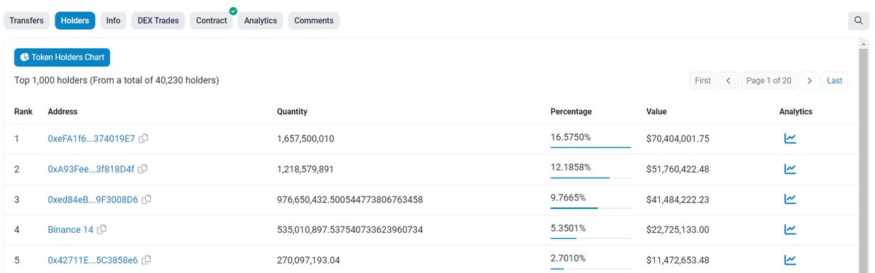875x273 pixels.
Task: Copy address 0xeFA1f6...374019E7
Action: [144, 138]
